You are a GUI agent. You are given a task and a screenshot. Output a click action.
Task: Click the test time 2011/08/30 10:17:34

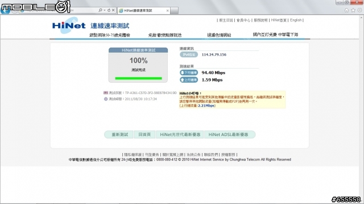point(140,99)
